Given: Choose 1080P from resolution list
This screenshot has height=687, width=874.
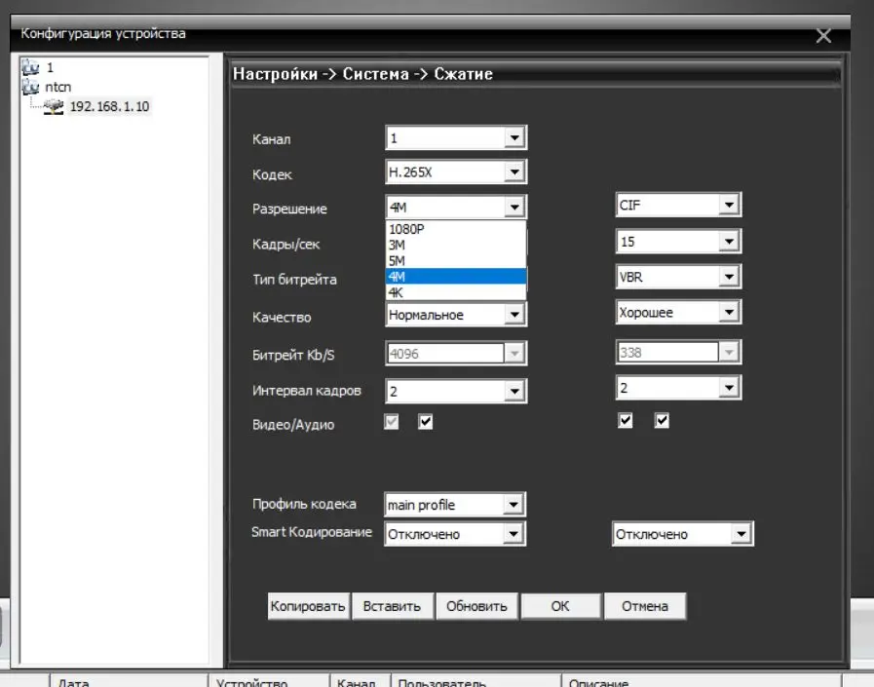Looking at the screenshot, I should point(456,229).
